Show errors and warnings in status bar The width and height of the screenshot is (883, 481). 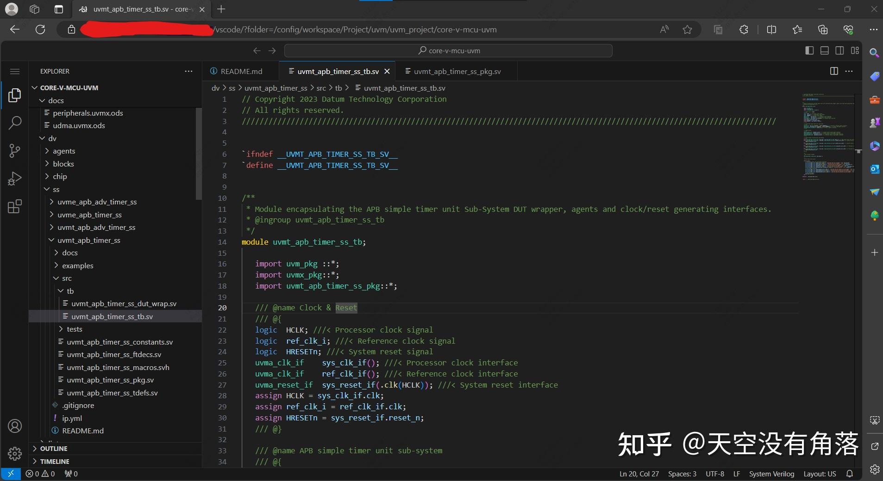tap(40, 474)
